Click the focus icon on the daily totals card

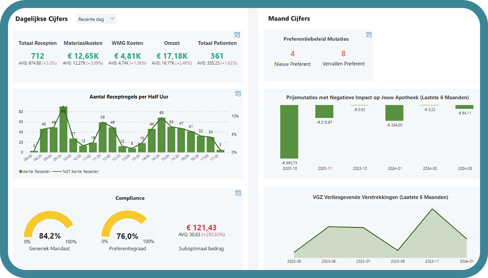[x=237, y=35]
